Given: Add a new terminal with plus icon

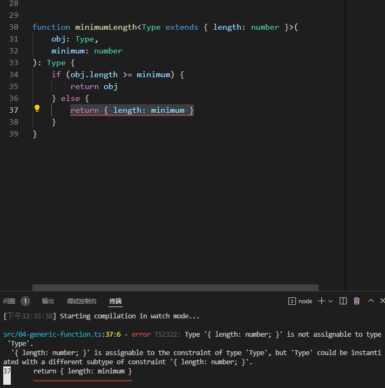Looking at the screenshot, I should [x=321, y=301].
